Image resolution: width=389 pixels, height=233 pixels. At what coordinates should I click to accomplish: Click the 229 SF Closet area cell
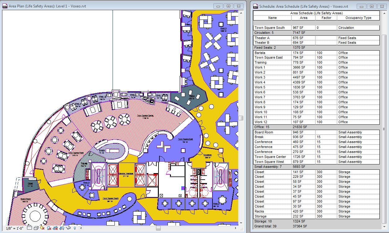(x=303, y=177)
